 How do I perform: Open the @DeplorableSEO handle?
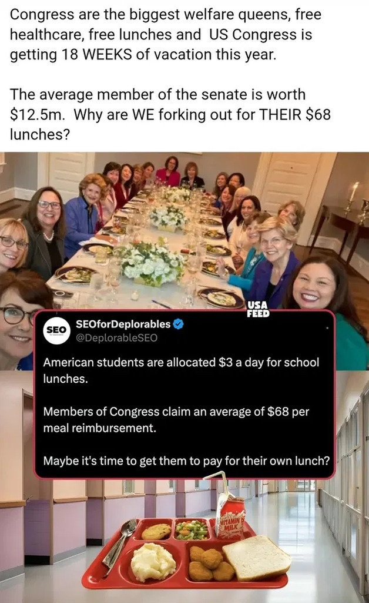(x=116, y=337)
